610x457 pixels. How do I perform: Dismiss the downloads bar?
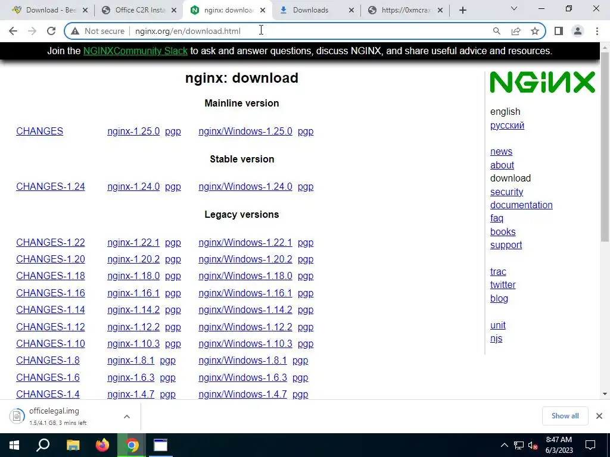point(599,416)
